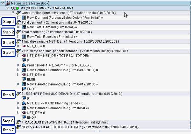Select the IF text under Calculate and shift periodic demand
The image size is (191, 134).
(28, 60)
